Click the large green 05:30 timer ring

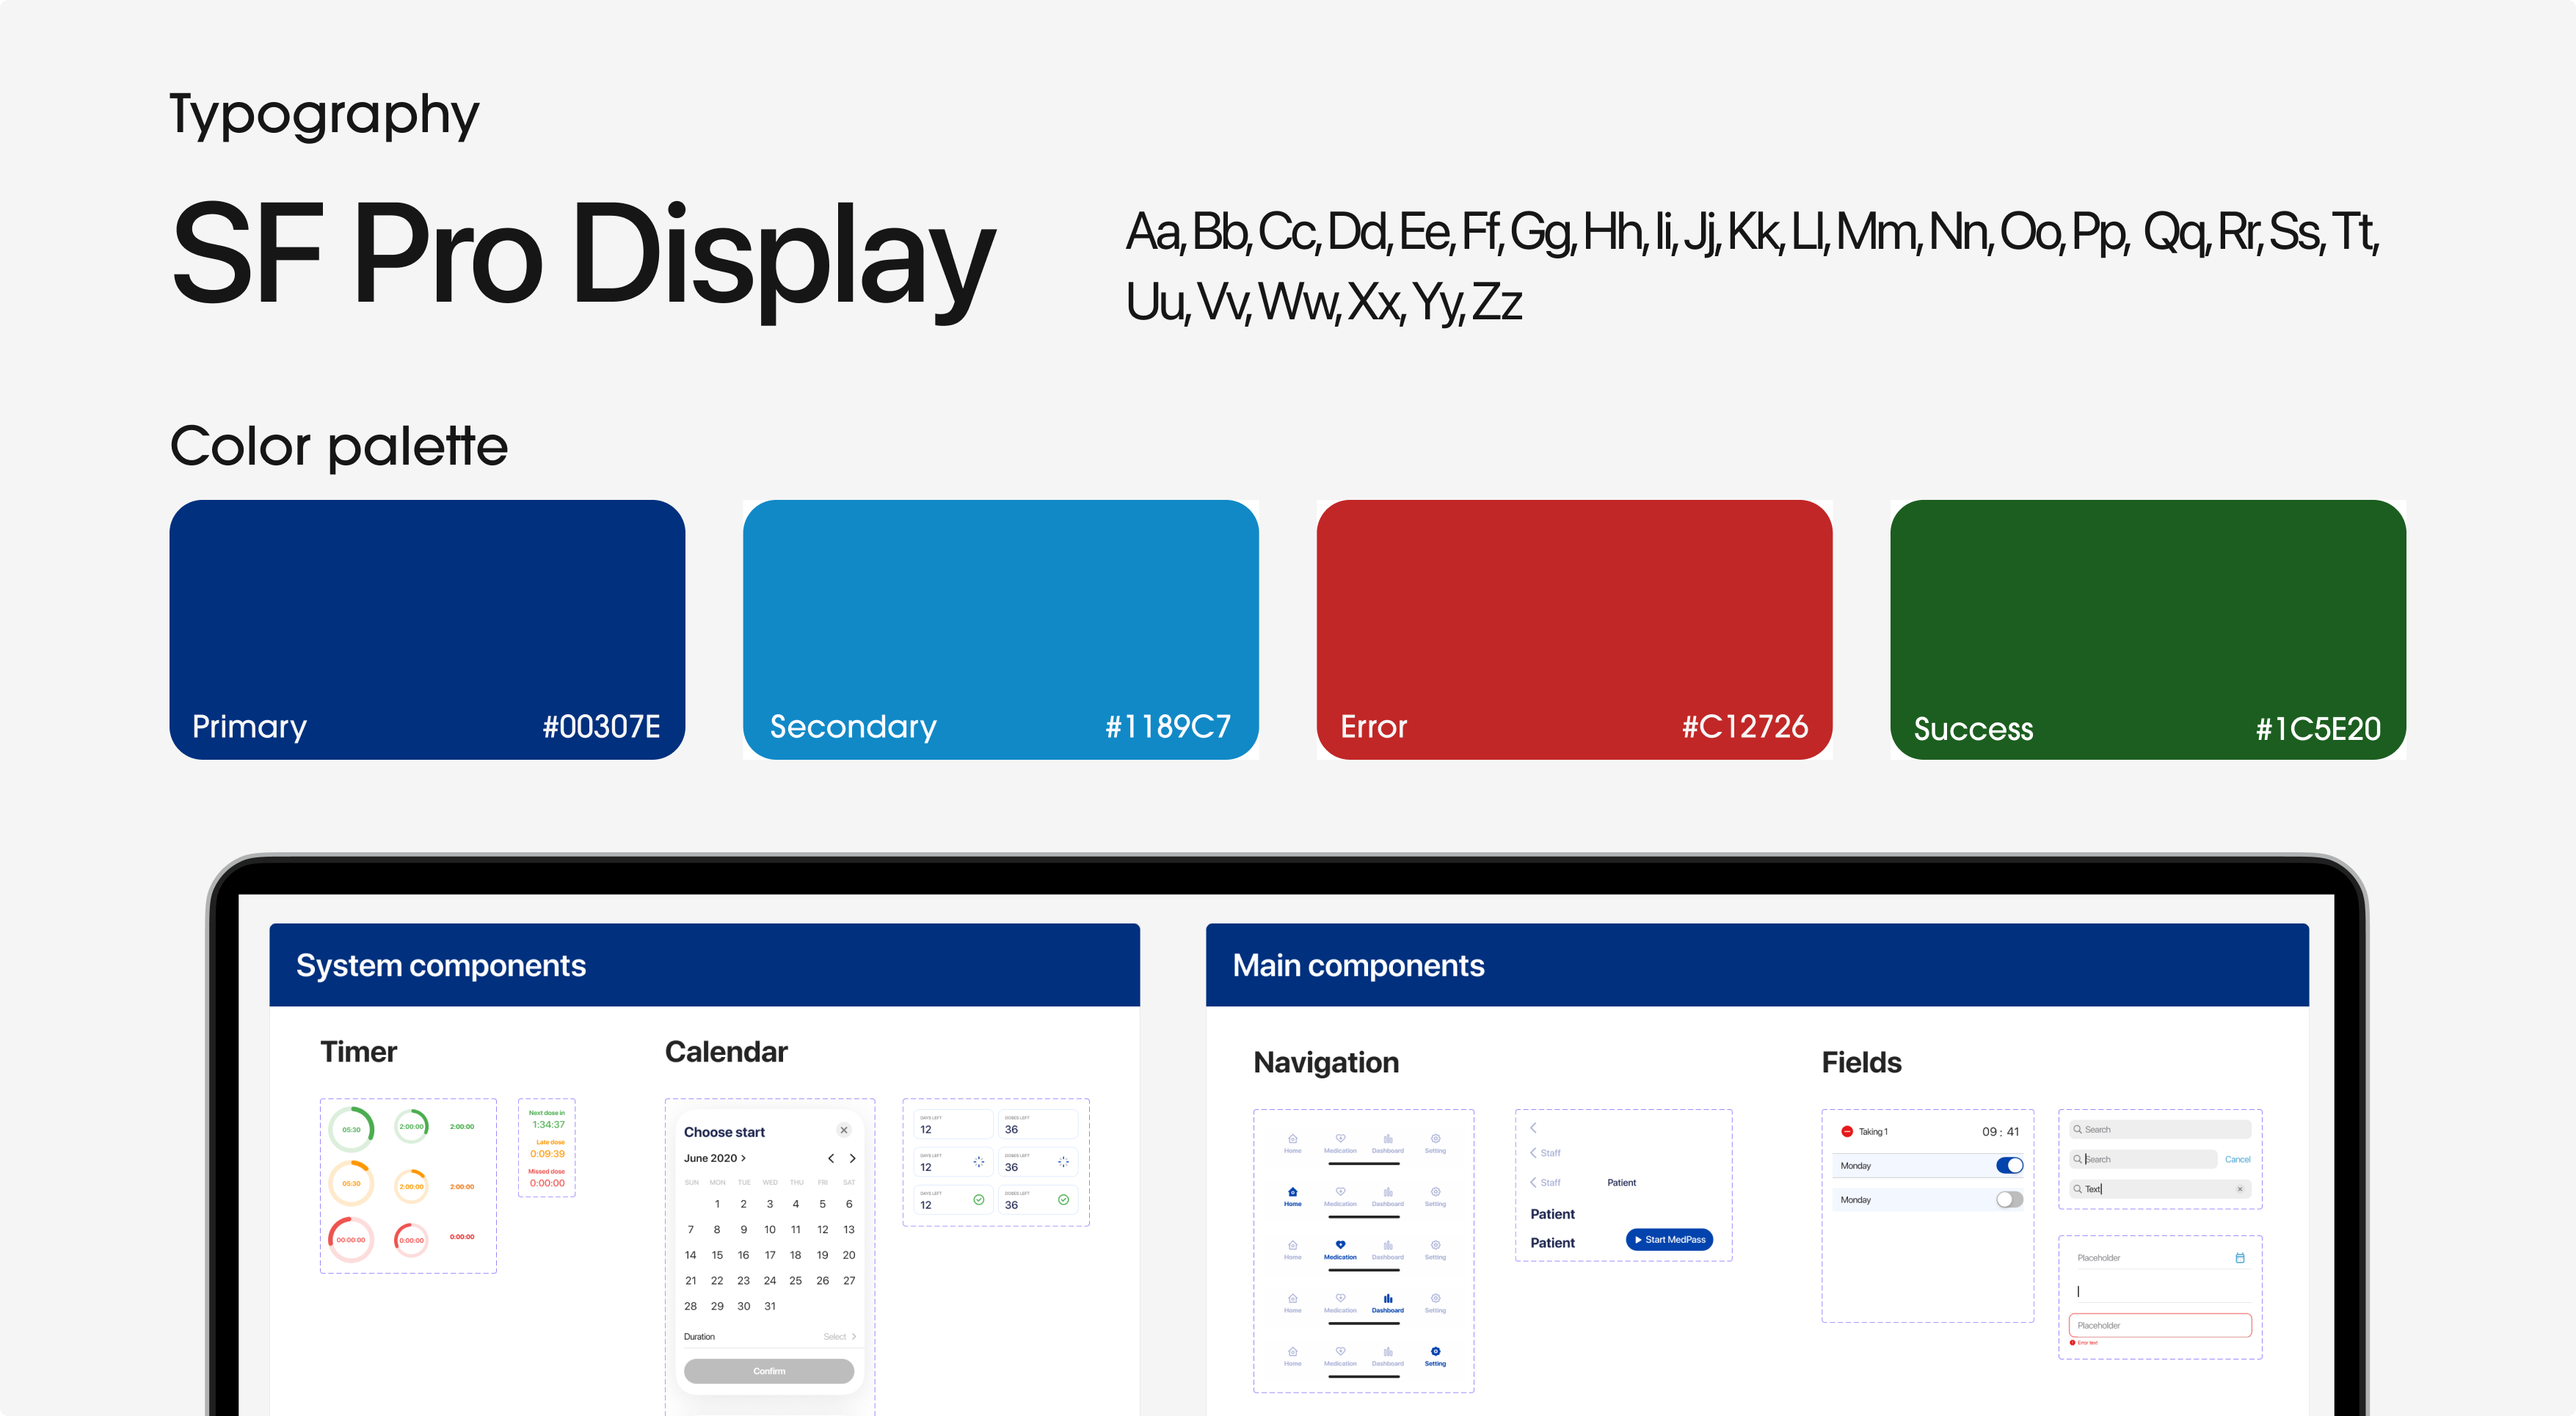351,1129
